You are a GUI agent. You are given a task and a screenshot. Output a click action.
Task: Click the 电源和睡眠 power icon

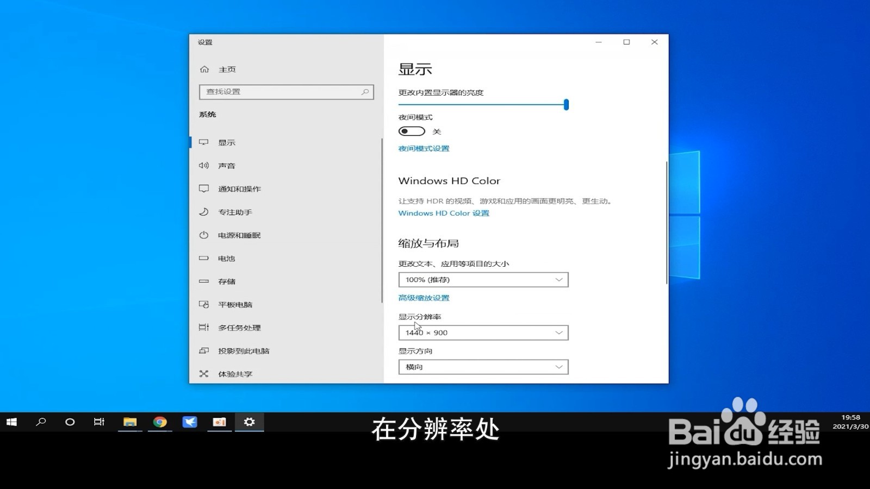tap(204, 235)
